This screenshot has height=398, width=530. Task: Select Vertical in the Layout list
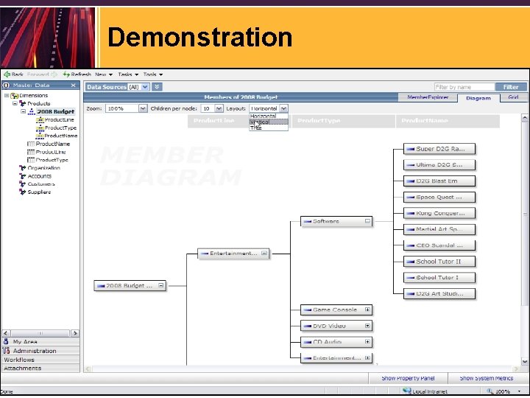[269, 122]
